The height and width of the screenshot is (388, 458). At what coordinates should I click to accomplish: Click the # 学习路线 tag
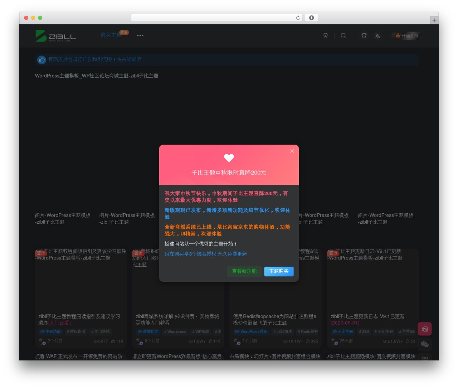point(100,331)
